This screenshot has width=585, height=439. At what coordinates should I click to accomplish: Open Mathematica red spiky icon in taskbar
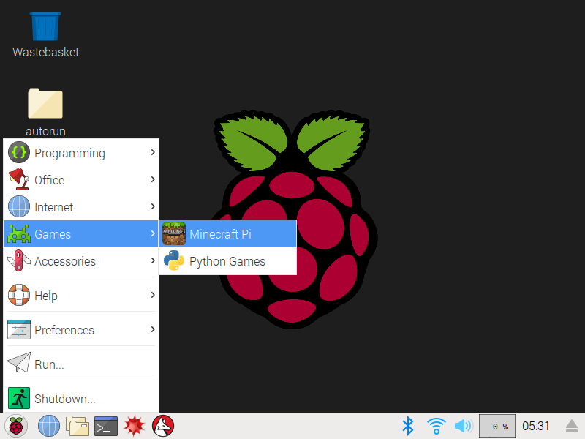pyautogui.click(x=135, y=426)
